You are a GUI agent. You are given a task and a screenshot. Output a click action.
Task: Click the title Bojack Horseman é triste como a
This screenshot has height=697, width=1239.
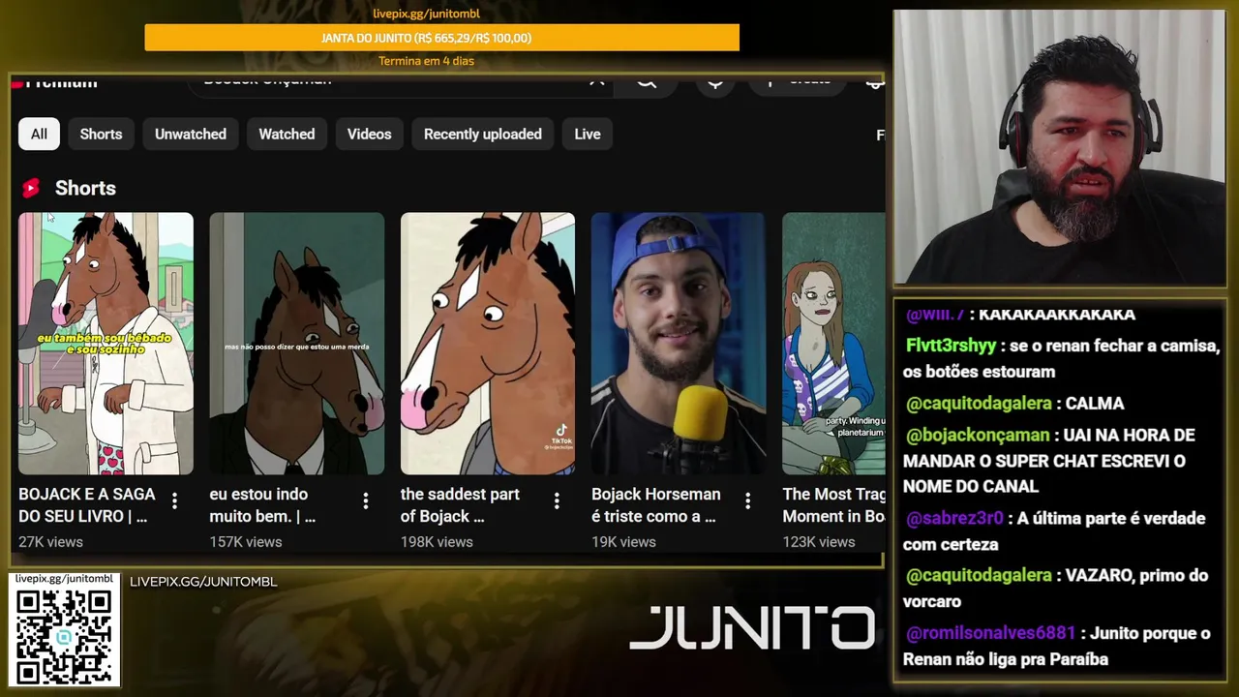[656, 505]
